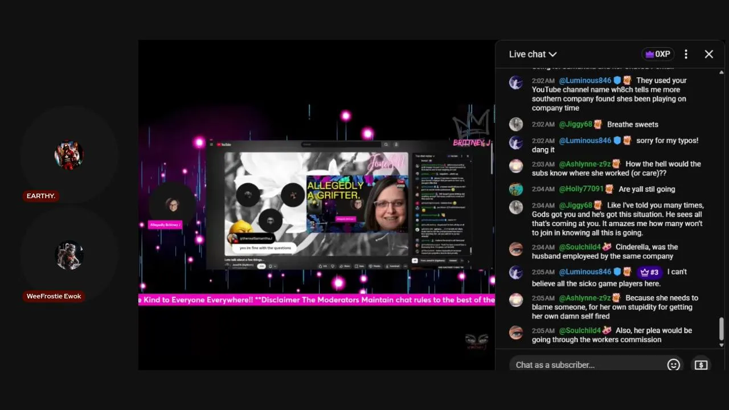
Task: Click the eyes logo at stream bottom right
Action: [476, 341]
